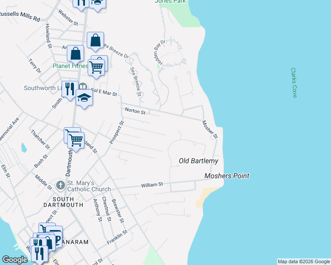
Task: Select the shopping bag marker above Planet Fitness
Action: [75, 54]
